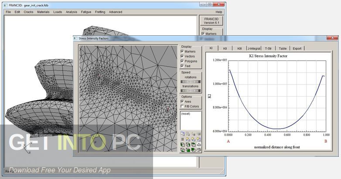Open the Cracks menu
This screenshot has height=179, width=341.
coord(28,12)
